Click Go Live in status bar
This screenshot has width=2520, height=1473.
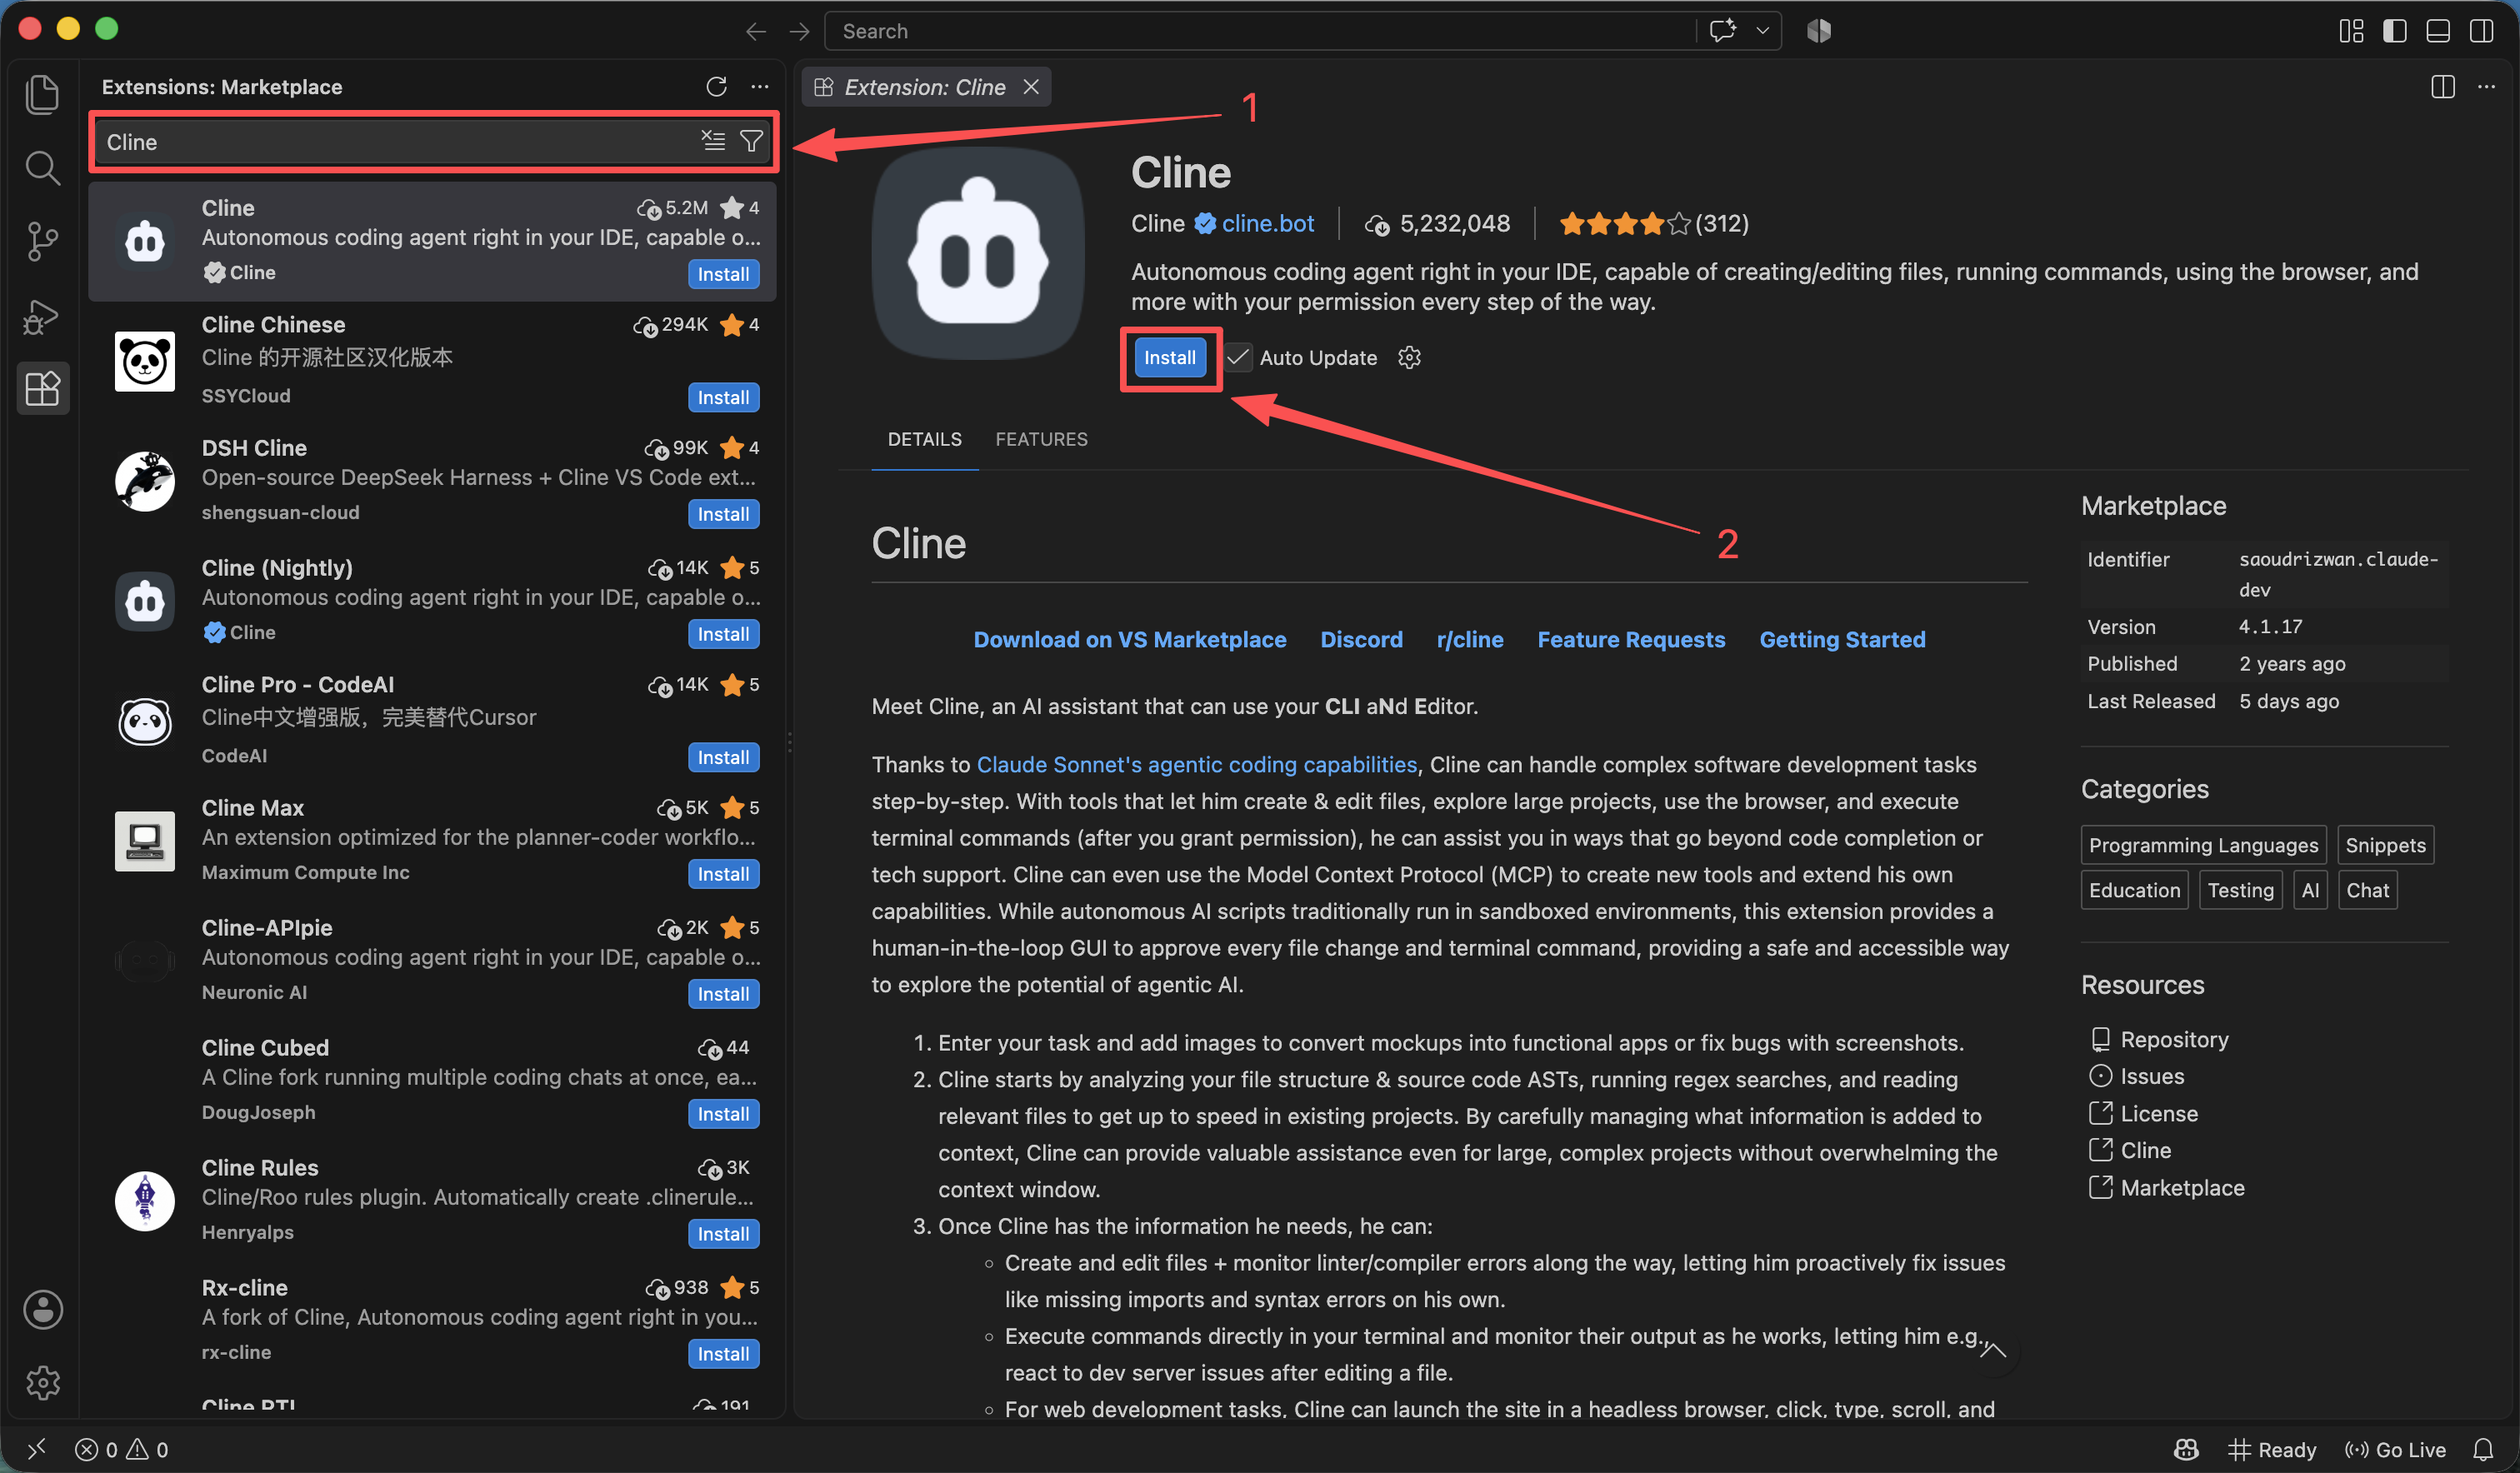pyautogui.click(x=2395, y=1449)
